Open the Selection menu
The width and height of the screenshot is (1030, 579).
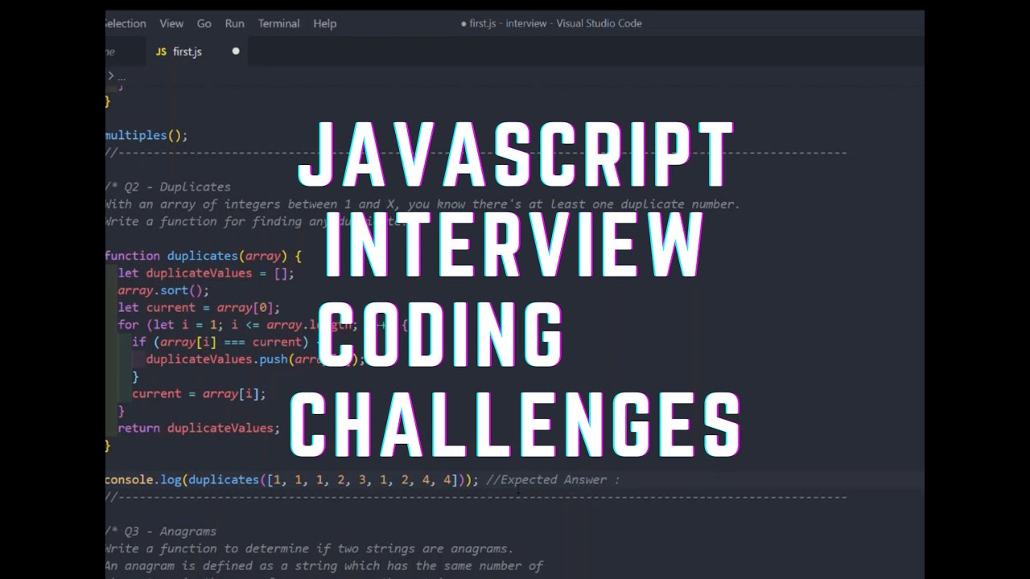point(126,23)
